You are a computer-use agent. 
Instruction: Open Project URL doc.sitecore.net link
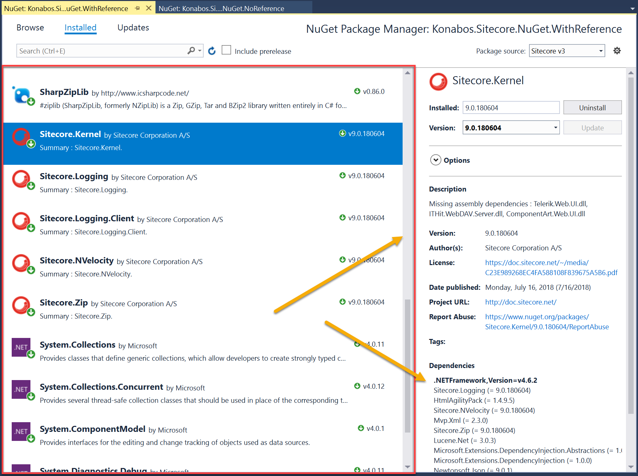[x=521, y=302]
